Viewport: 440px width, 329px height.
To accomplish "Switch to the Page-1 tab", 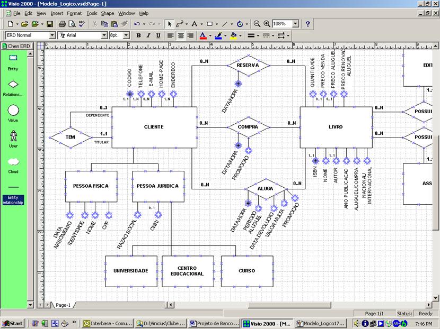I will pos(62,306).
